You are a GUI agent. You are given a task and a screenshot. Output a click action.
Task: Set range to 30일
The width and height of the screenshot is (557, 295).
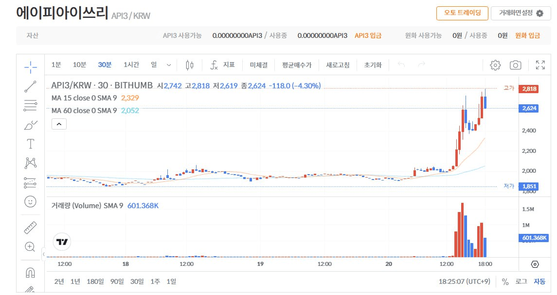point(137,281)
